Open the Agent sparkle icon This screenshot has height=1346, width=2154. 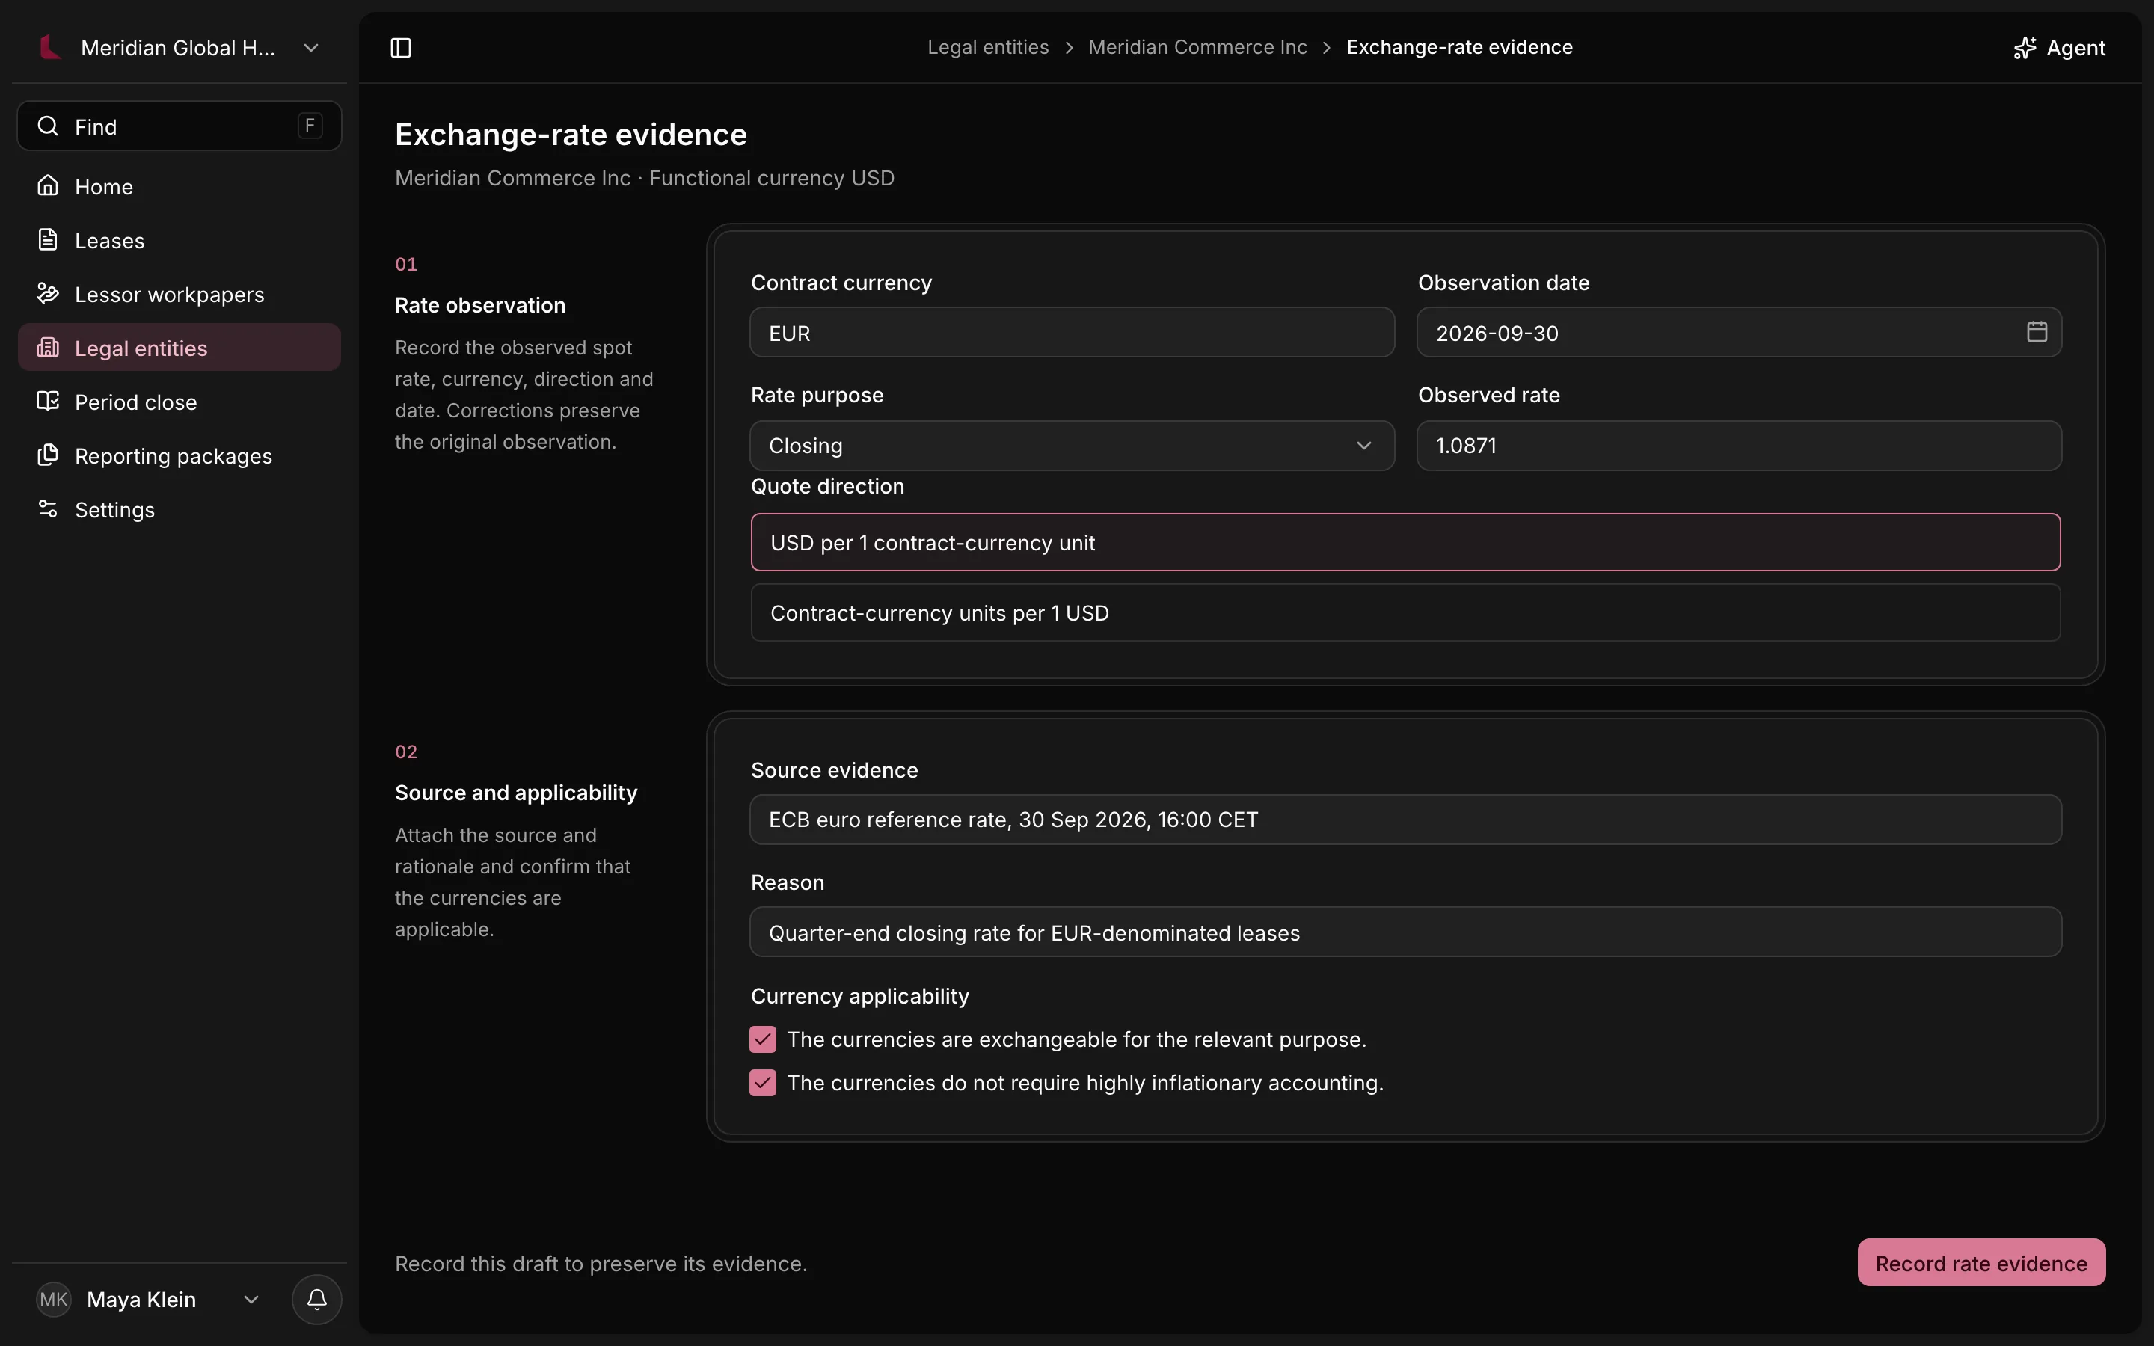(2025, 48)
